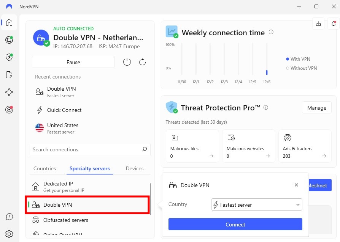Click the NordVPN logo in title bar

tap(9, 6)
